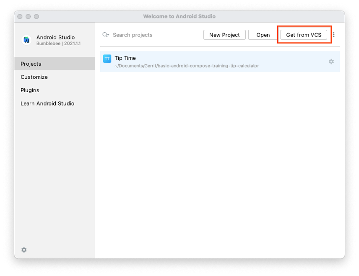Screen dimensions: 359x276
Task: Click the Welcome to Android Studio title bar
Action: point(179,16)
